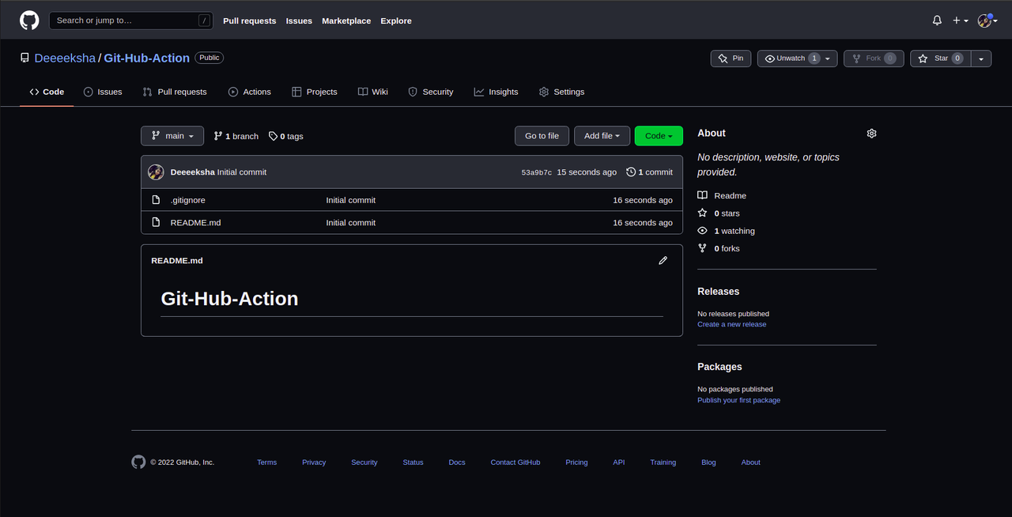View the 1 watching link

pos(726,231)
